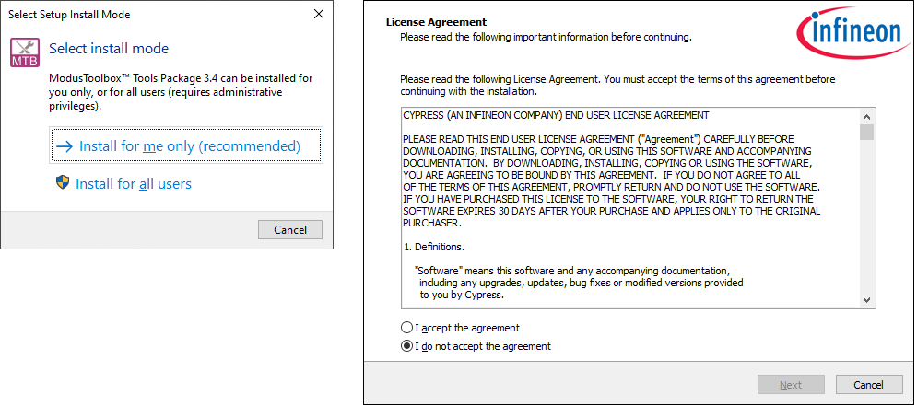Select I do not accept the agreement
Screen dimensions: 917x406
point(407,346)
